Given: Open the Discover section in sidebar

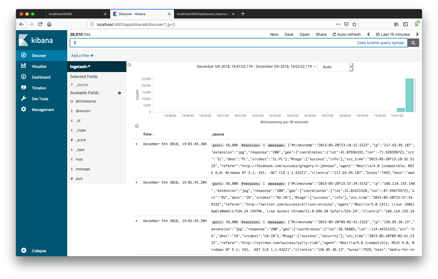Looking at the screenshot, I should (42, 56).
